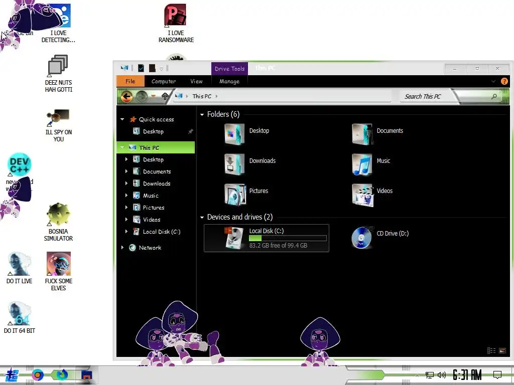514x385 pixels.
Task: Open the recent locations dropdown arrow
Action: point(153,96)
